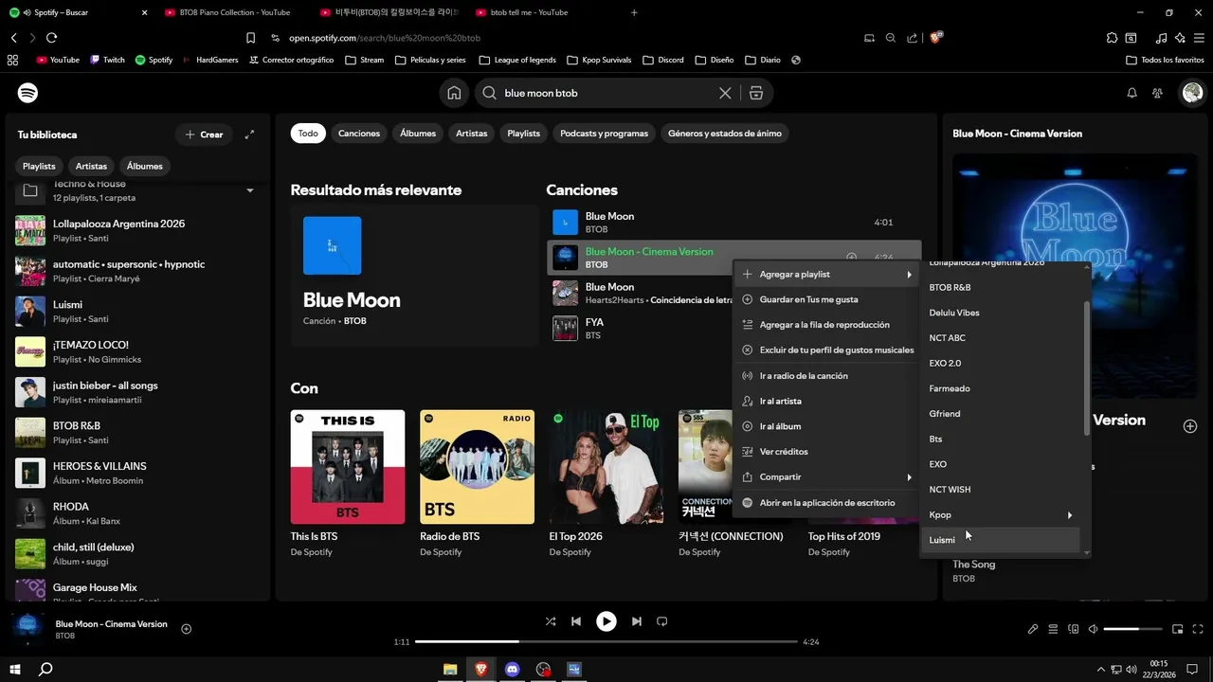Expand Kpop folder submenu arrow

point(1070,515)
